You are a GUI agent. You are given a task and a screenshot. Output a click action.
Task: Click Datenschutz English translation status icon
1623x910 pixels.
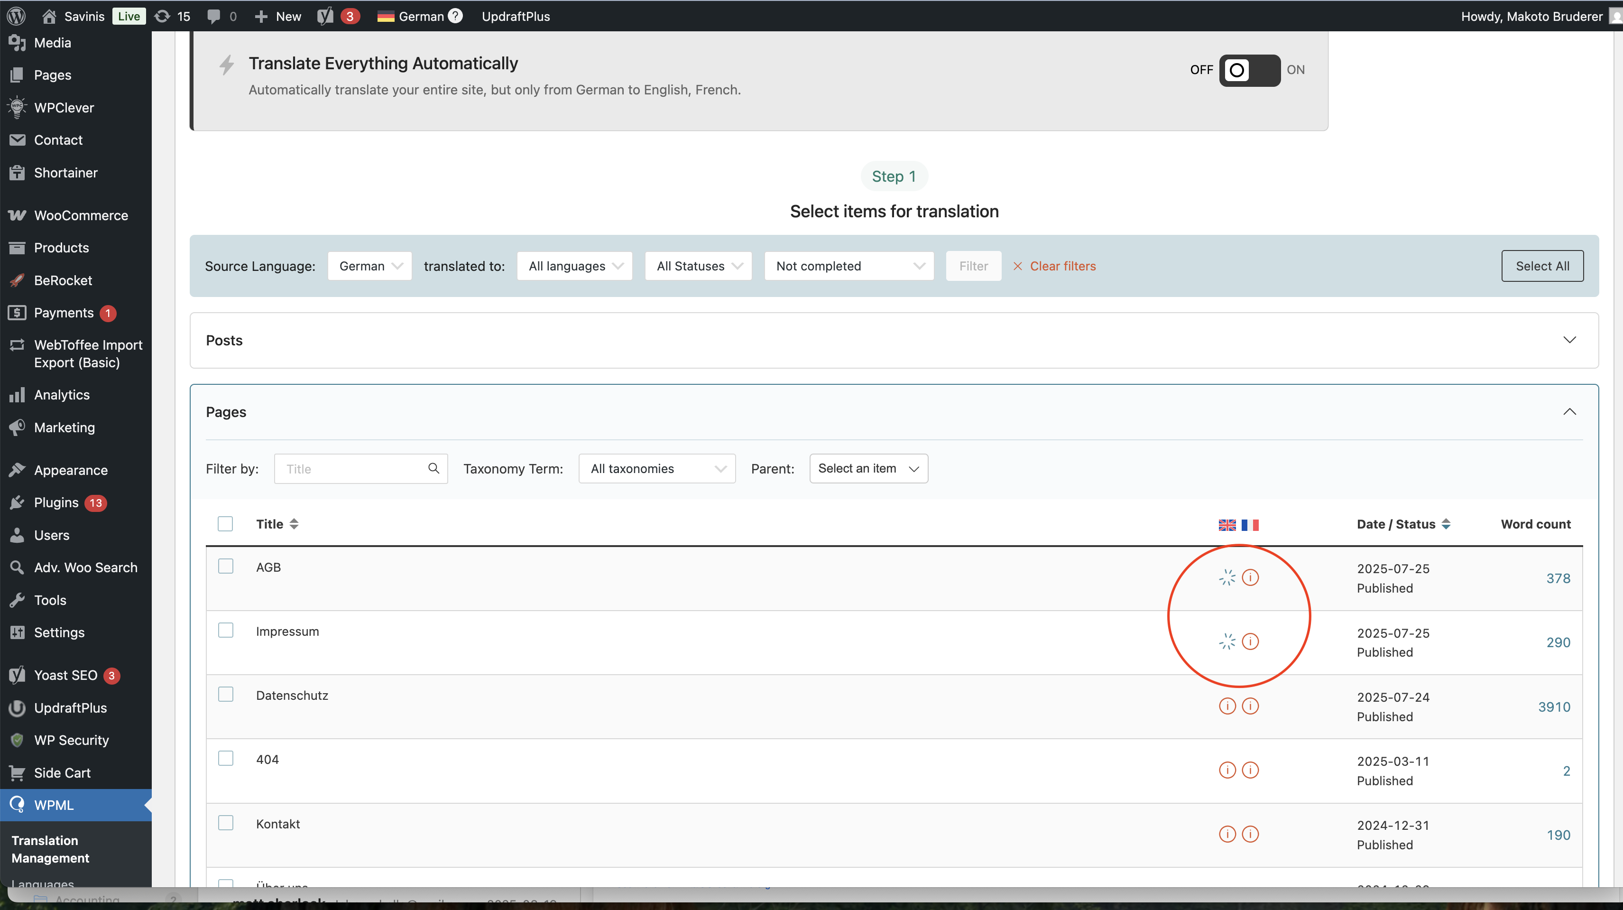coord(1227,706)
